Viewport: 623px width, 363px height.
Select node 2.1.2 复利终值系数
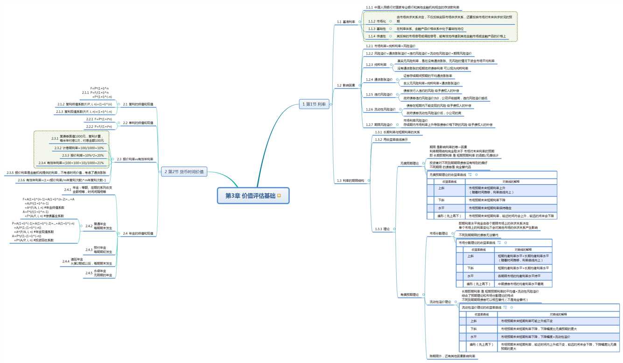point(84,104)
